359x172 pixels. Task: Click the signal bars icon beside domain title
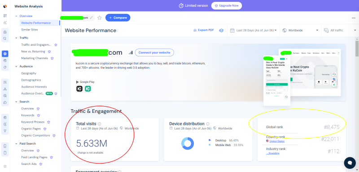131,52
